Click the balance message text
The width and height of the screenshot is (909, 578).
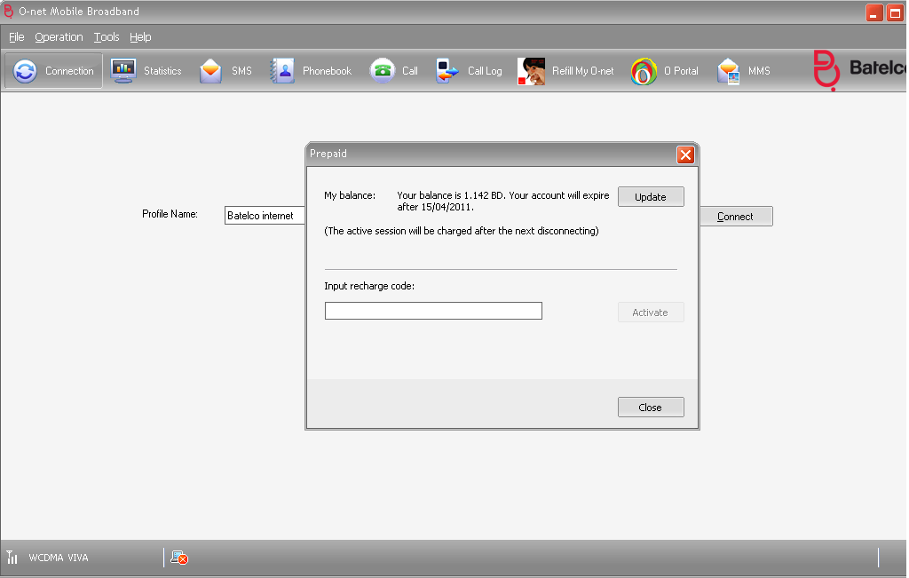tap(503, 201)
